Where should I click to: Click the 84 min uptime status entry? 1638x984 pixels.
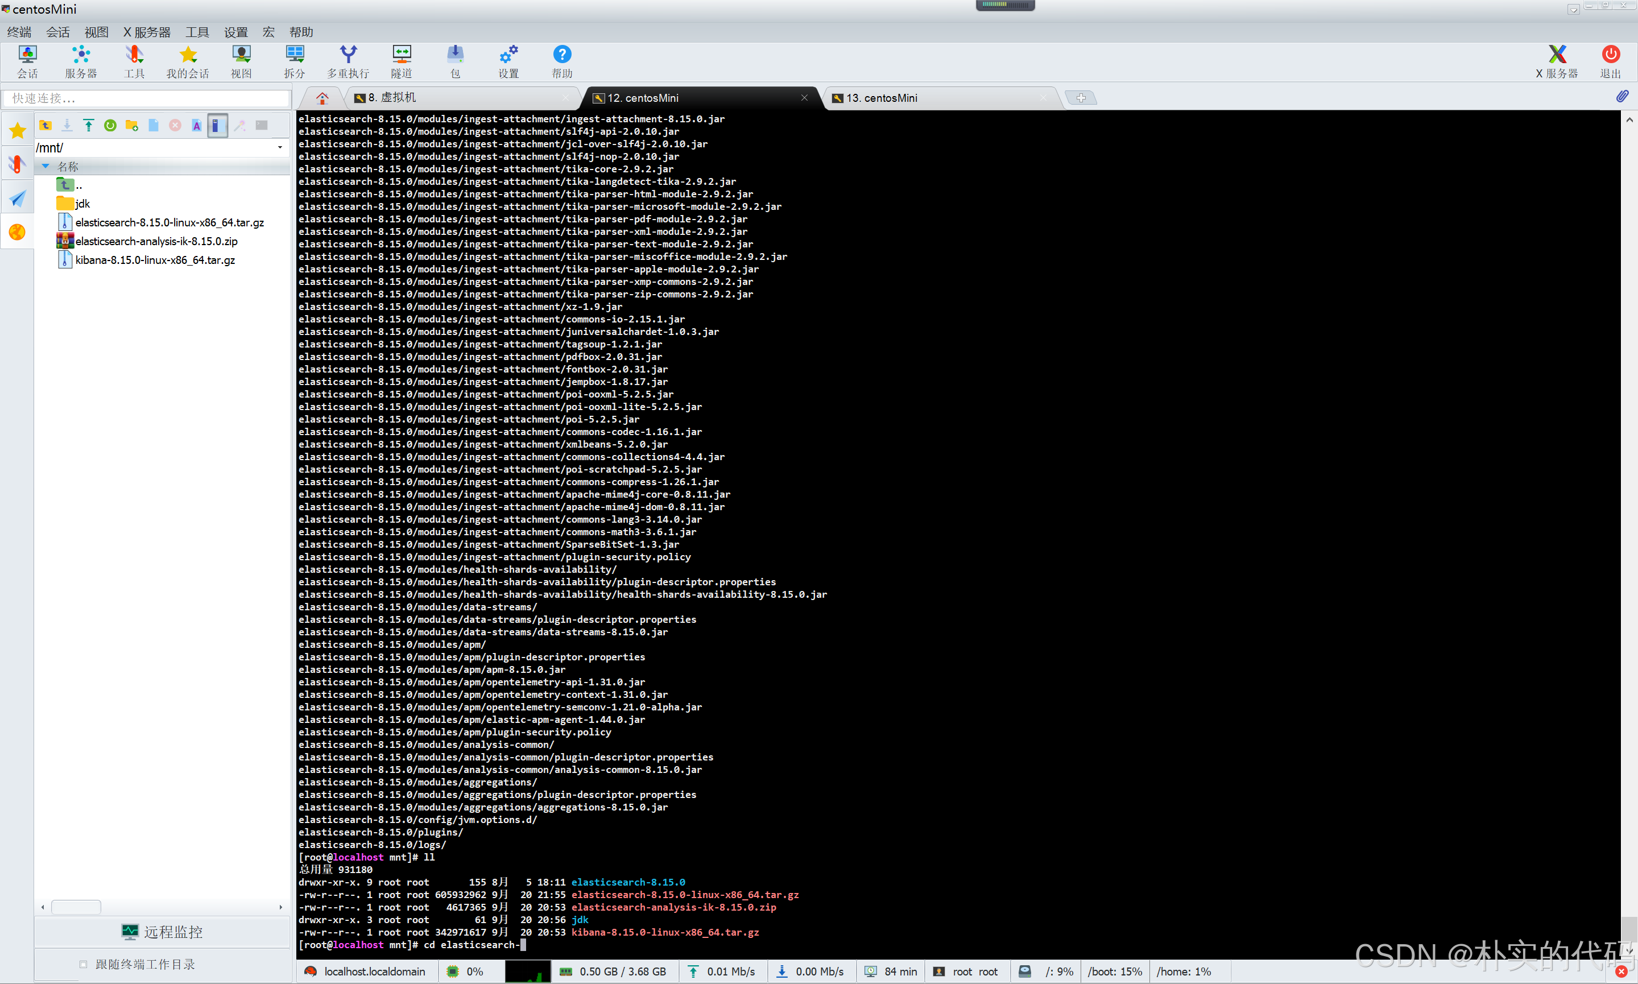coord(891,971)
